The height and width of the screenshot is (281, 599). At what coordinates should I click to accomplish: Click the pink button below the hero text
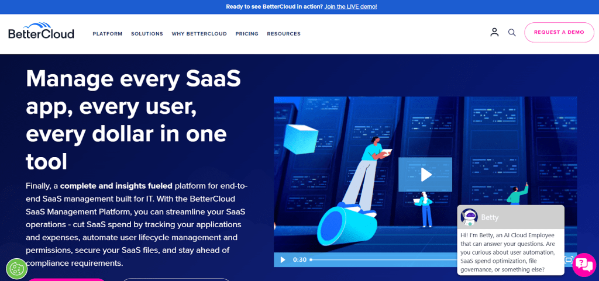pos(66,279)
